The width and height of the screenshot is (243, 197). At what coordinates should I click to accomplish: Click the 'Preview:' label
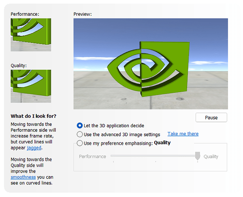point(83,14)
